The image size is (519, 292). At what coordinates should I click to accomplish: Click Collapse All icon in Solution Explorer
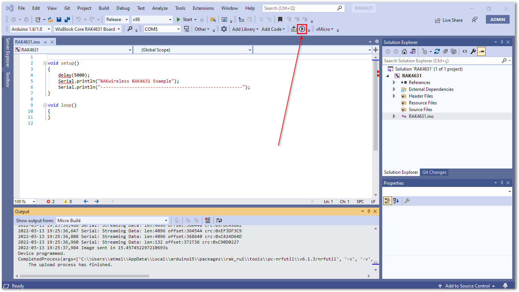pos(445,51)
